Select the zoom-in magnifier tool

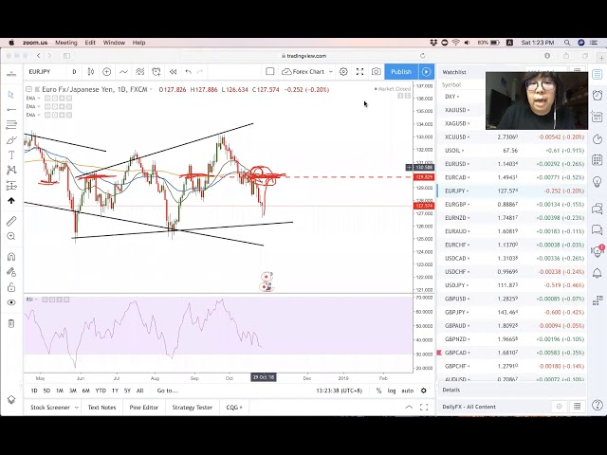click(x=11, y=237)
